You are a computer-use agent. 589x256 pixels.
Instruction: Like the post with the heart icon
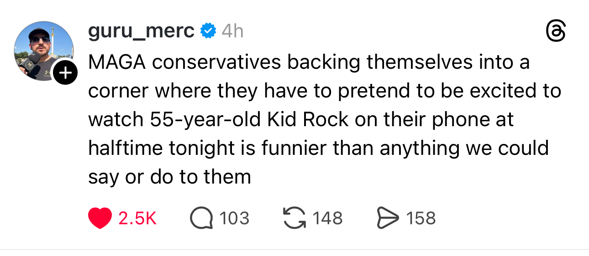[100, 218]
